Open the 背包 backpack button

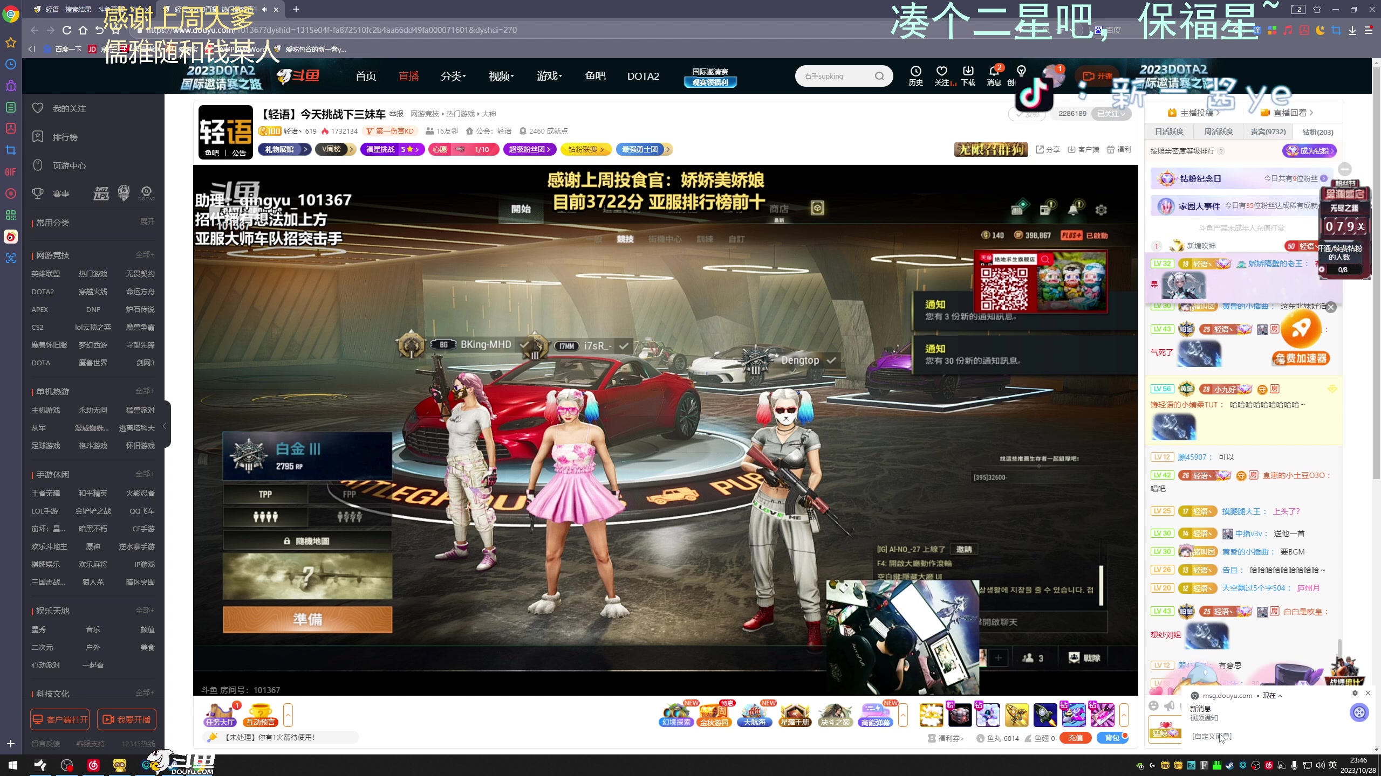[1112, 738]
